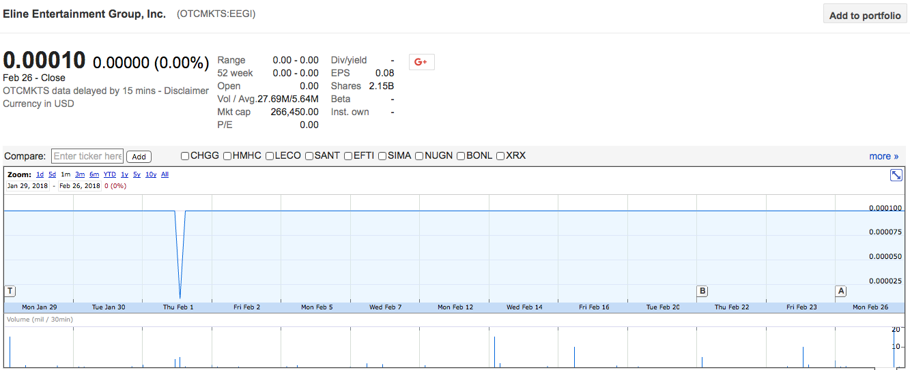Open the more » comparisons link
The width and height of the screenshot is (910, 370).
click(x=884, y=156)
